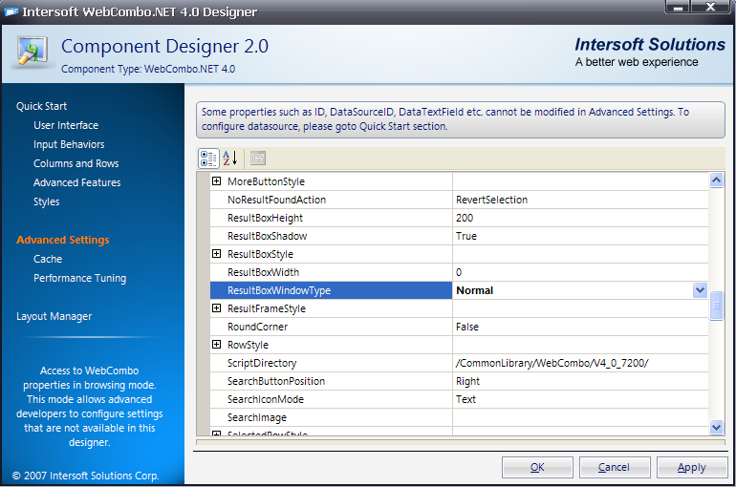Select the ScriptDirectory value field
The height and width of the screenshot is (487, 736).
(580, 363)
